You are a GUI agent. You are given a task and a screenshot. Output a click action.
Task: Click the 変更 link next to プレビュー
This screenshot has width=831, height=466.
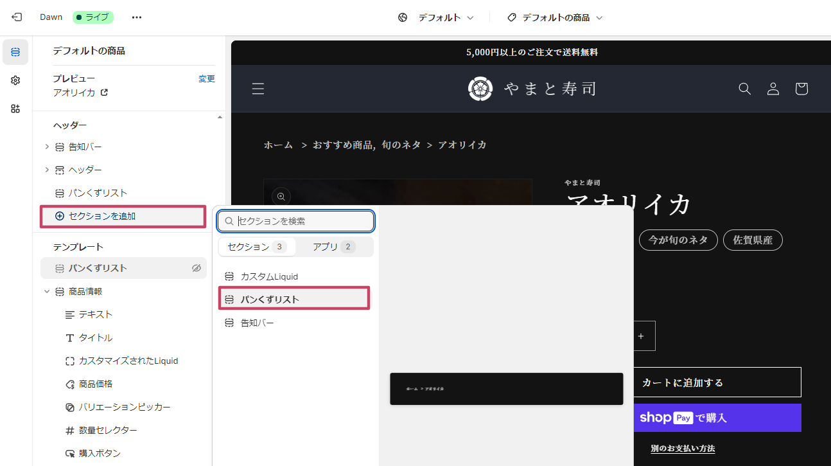point(207,78)
